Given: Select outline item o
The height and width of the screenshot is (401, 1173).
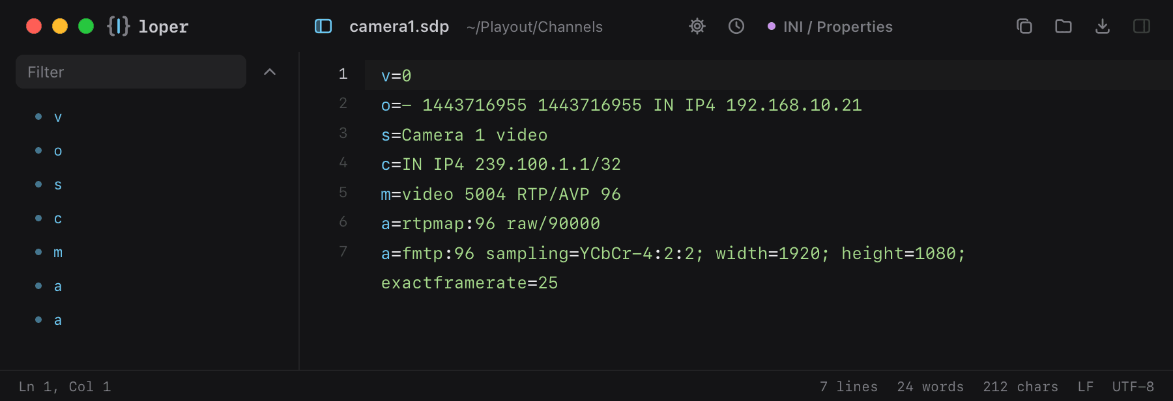Looking at the screenshot, I should pyautogui.click(x=58, y=151).
